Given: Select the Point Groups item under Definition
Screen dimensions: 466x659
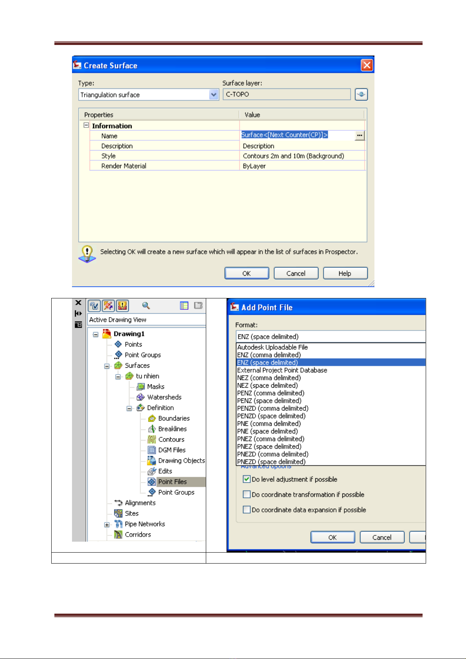Looking at the screenshot, I should [176, 492].
